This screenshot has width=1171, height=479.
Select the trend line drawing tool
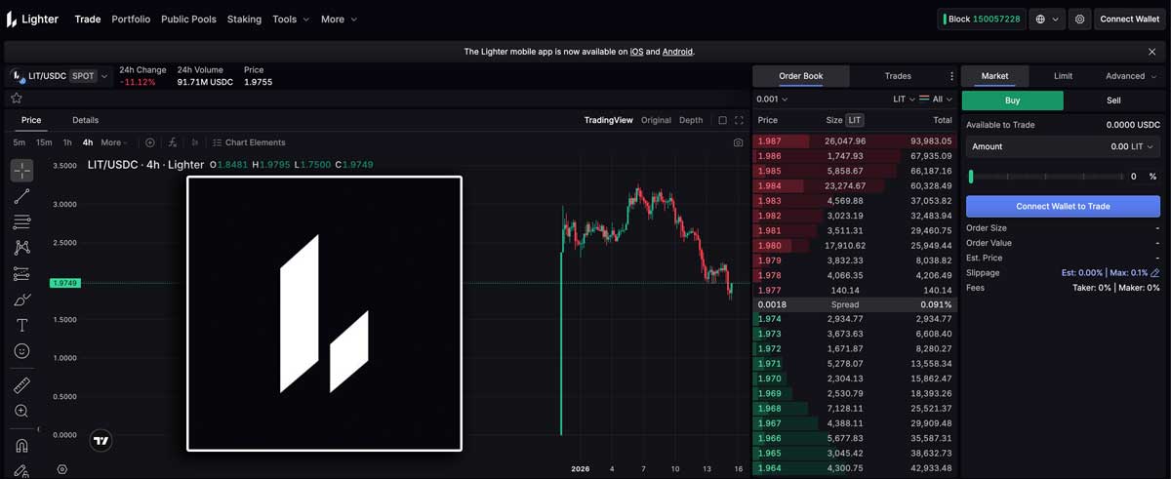click(21, 197)
